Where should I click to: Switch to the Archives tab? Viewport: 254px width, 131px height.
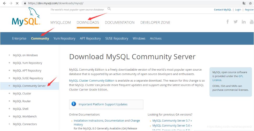click(x=156, y=38)
